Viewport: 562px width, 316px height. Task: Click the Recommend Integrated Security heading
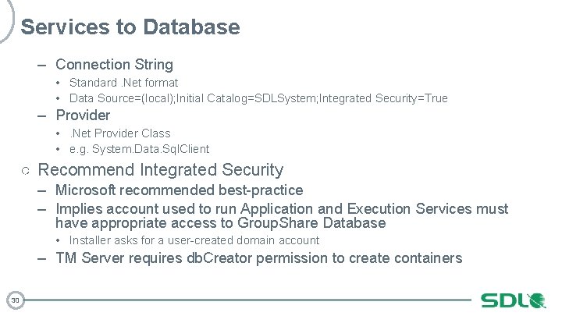[x=161, y=169]
